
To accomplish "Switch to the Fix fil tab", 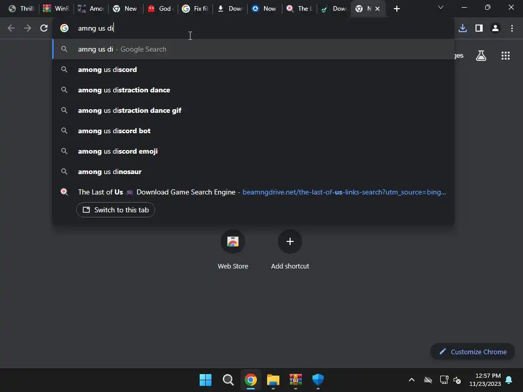I will click(195, 9).
